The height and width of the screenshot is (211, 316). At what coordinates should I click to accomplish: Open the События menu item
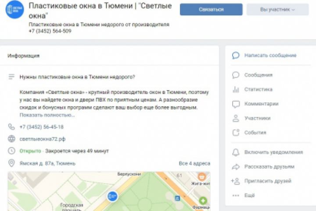255,133
